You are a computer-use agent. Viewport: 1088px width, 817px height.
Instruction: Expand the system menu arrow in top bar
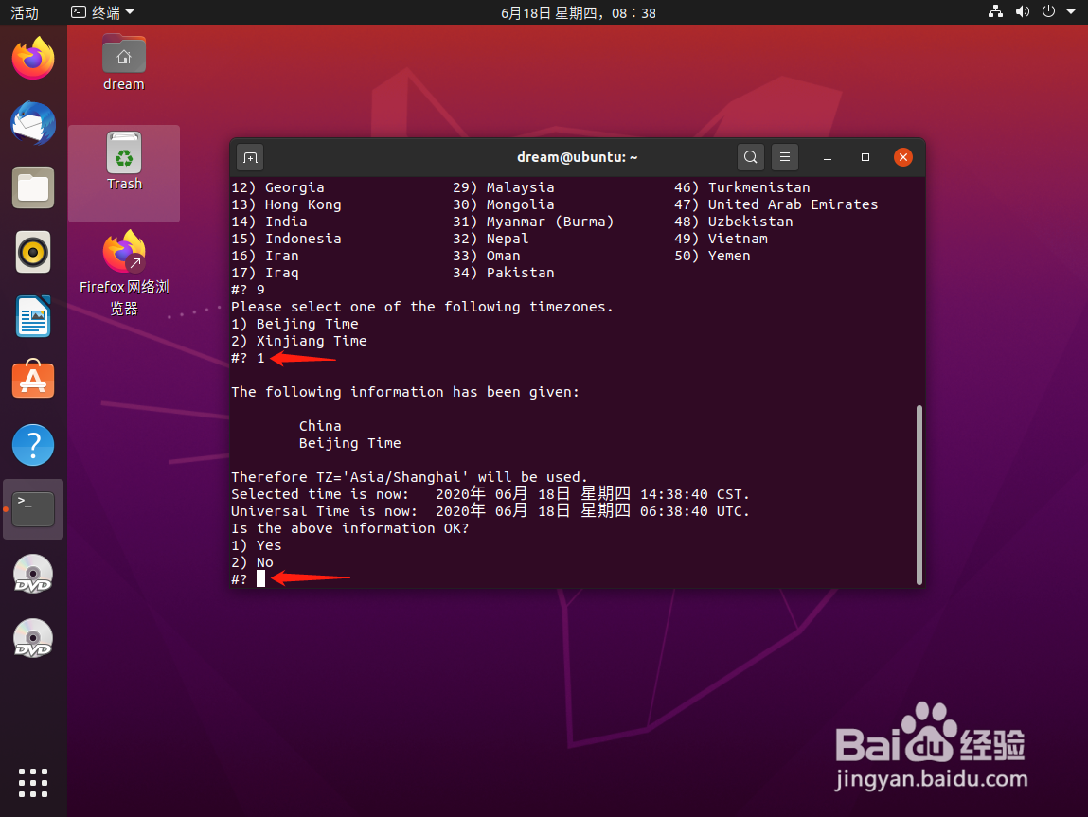1071,11
